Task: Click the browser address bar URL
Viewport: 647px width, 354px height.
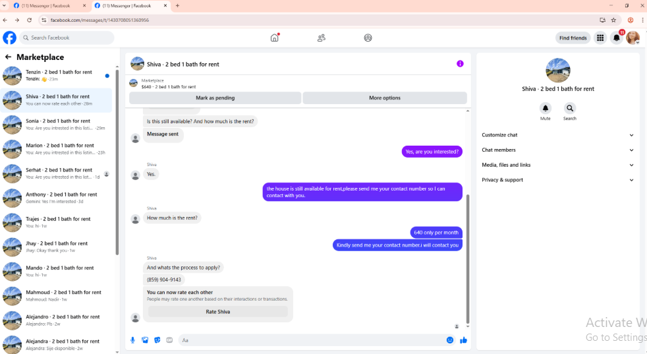Action: point(99,20)
